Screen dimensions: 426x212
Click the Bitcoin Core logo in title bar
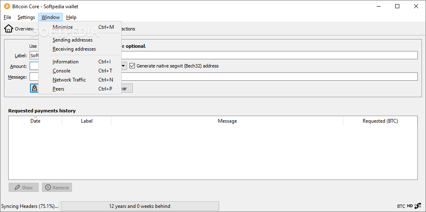pos(7,6)
